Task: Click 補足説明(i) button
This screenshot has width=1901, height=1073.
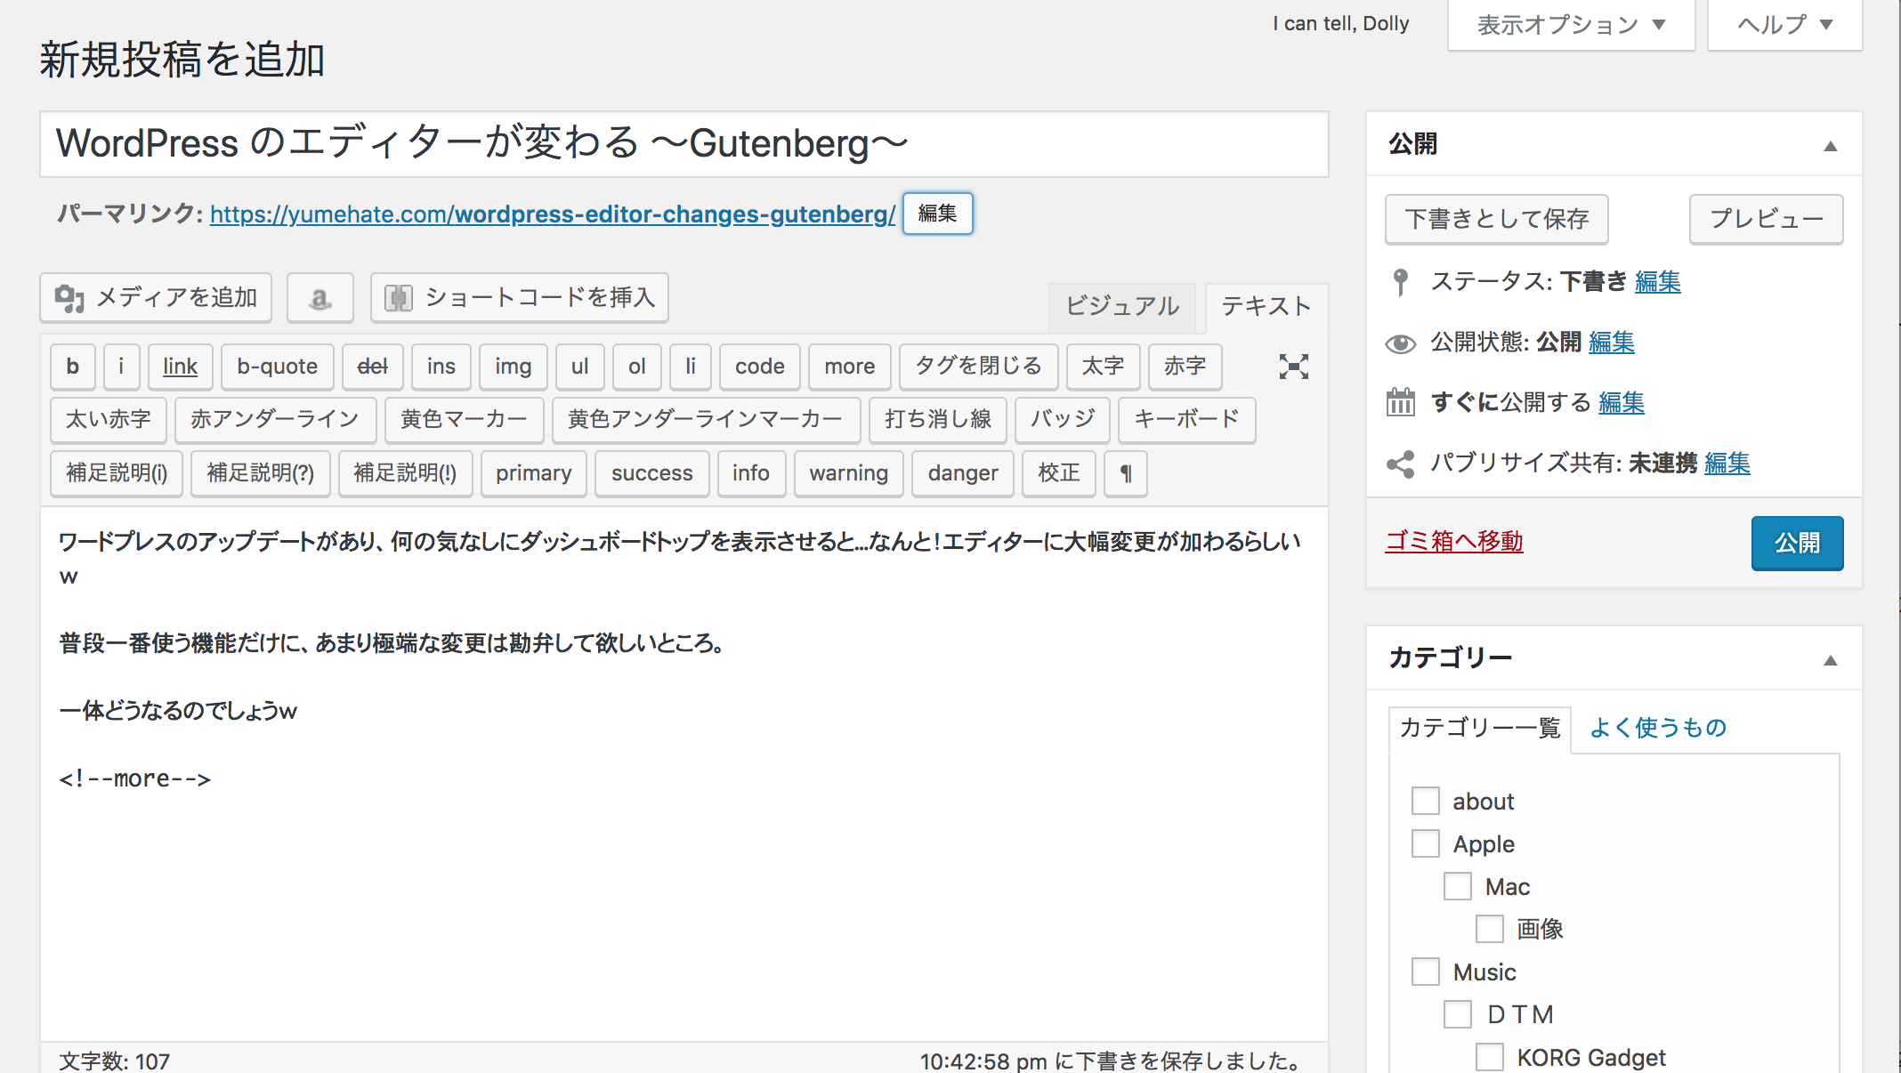Action: pyautogui.click(x=117, y=473)
